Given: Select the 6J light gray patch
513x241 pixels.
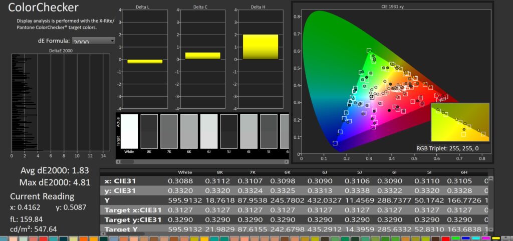Looking at the screenshot, I should coord(209,131).
